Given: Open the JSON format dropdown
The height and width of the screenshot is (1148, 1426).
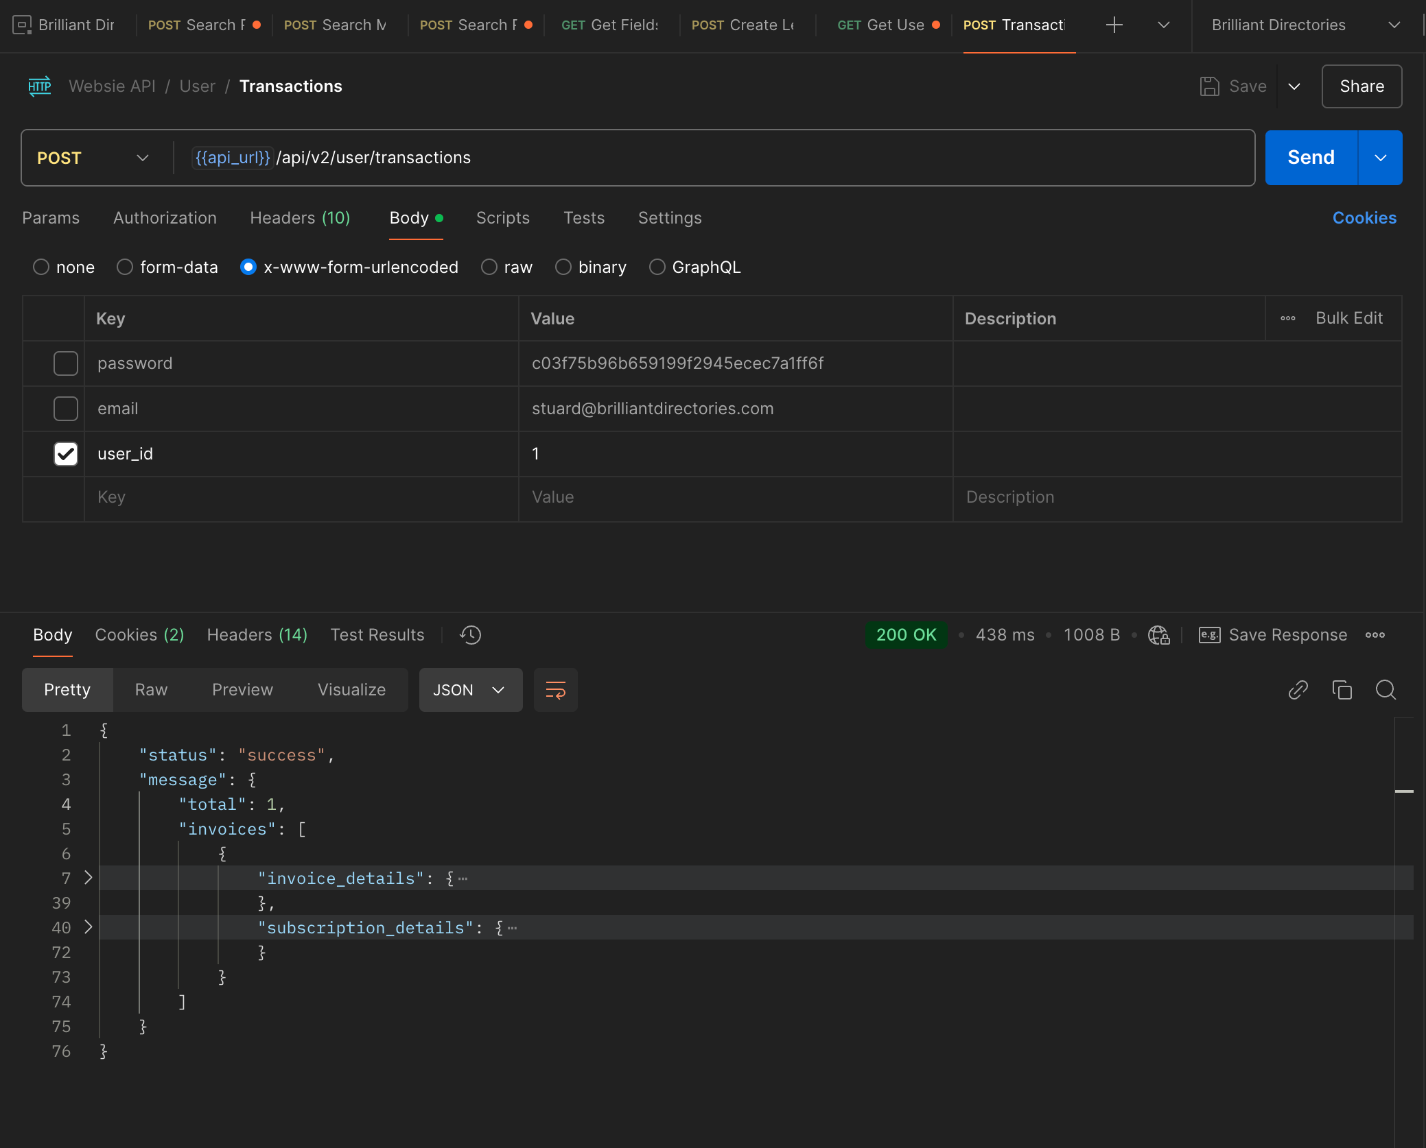Looking at the screenshot, I should [x=470, y=690].
